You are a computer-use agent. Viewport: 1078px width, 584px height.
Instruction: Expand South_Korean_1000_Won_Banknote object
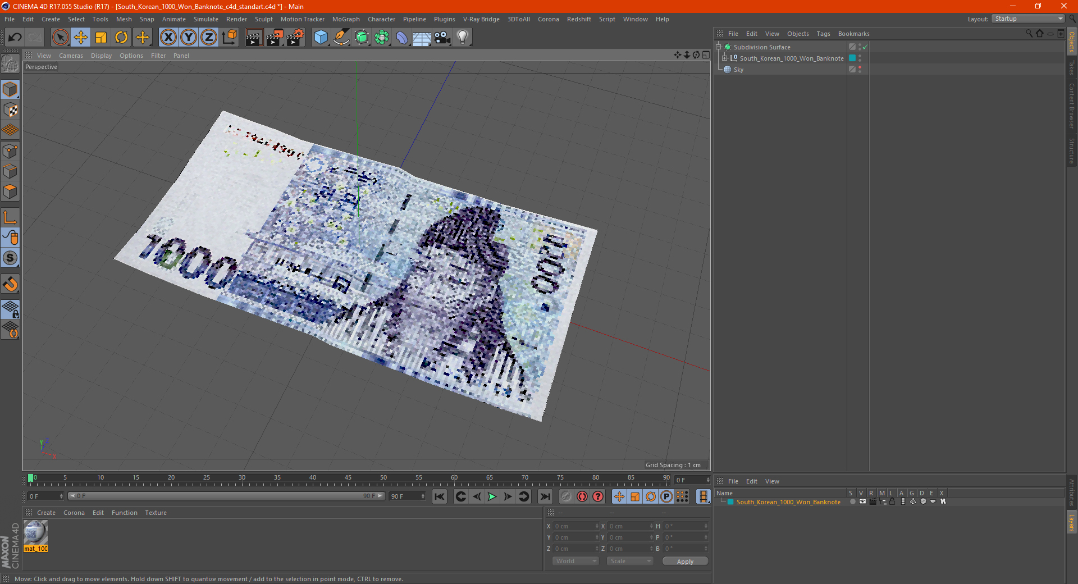[x=725, y=58]
